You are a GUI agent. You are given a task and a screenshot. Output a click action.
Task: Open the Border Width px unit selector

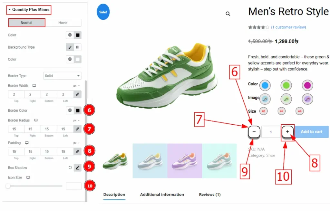76,86
